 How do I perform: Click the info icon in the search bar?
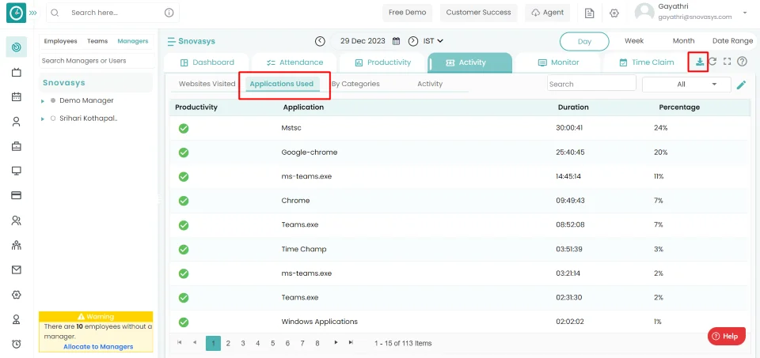coord(169,13)
